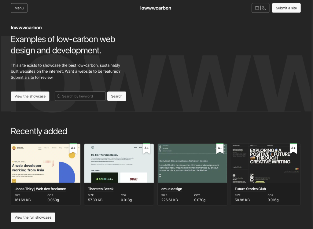The image size is (313, 229).
Task: Switch to light mode via sun icon
Action: tap(257, 8)
